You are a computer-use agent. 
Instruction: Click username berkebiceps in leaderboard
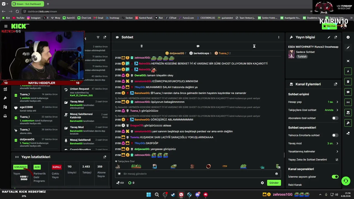pos(201,53)
